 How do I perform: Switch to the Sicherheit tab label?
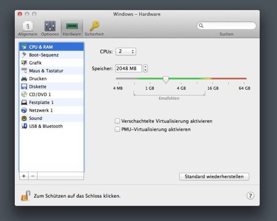(94, 34)
